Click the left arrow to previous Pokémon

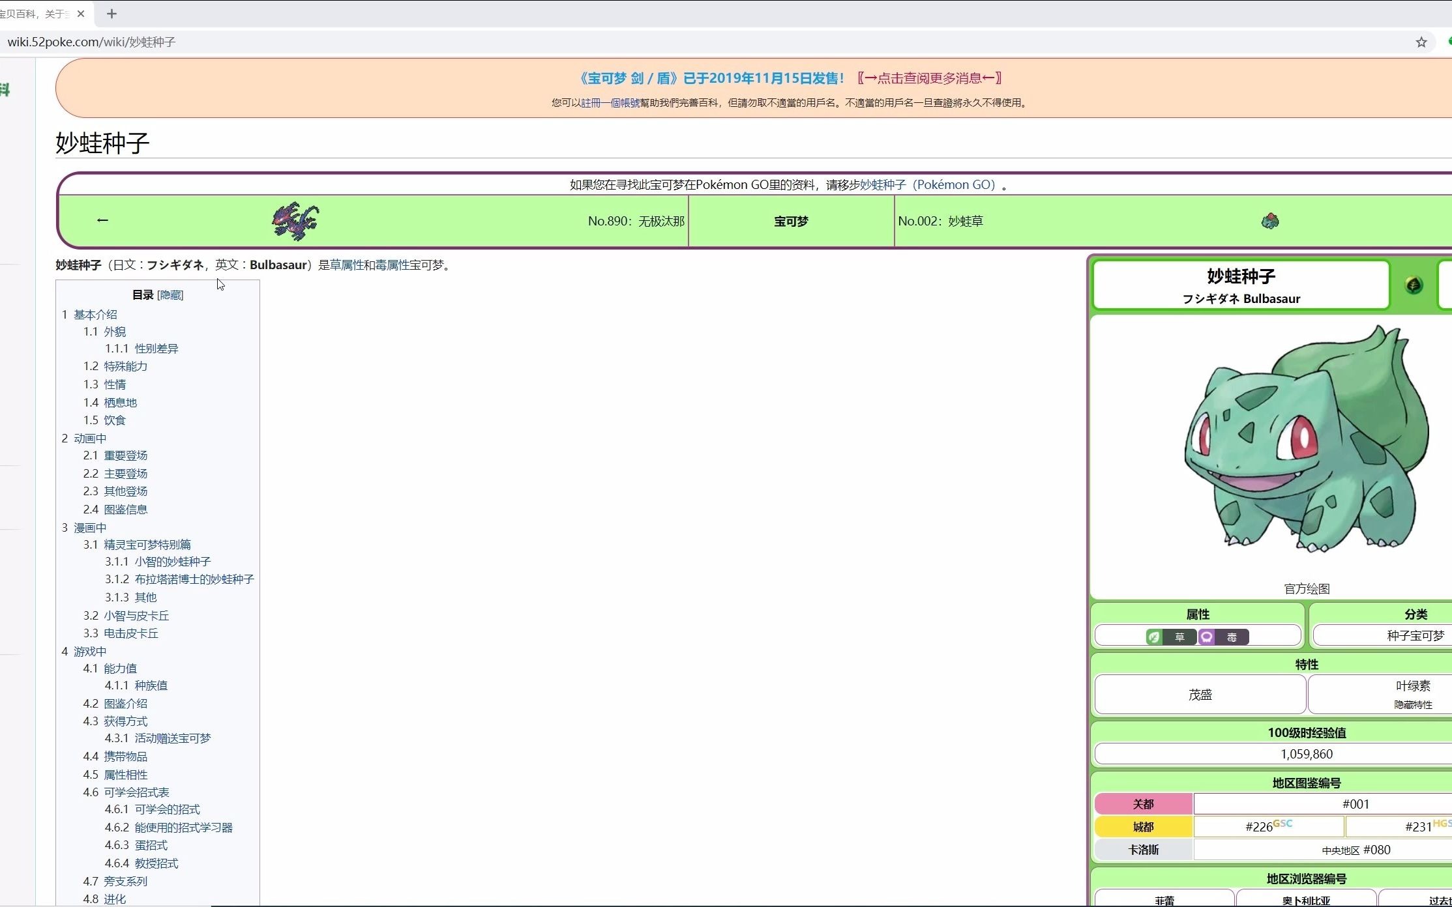point(102,220)
